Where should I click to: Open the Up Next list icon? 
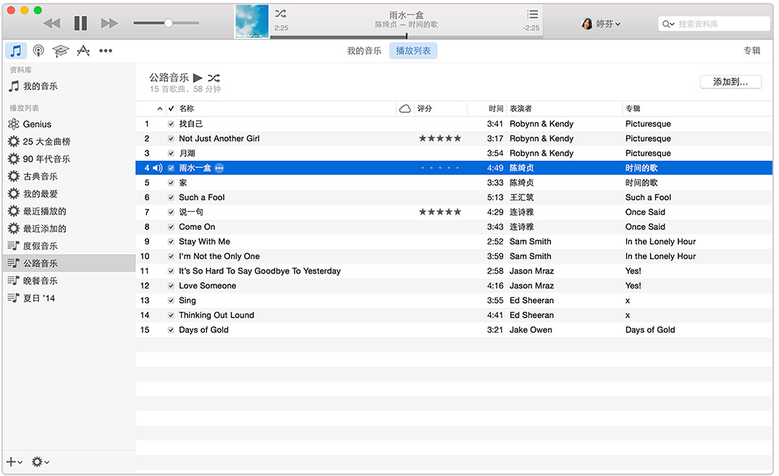click(x=532, y=14)
